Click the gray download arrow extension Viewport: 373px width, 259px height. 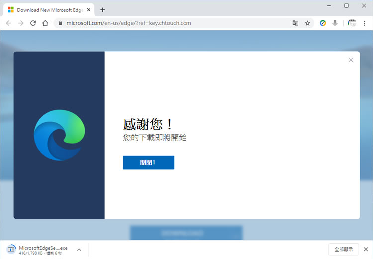coord(335,23)
